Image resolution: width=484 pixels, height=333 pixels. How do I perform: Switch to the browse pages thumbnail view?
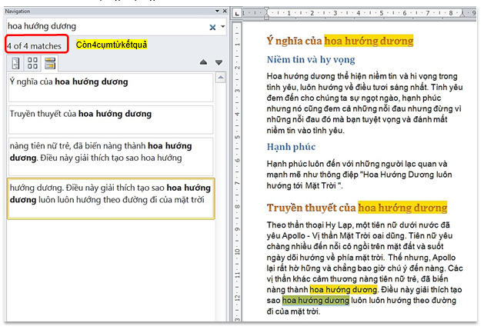[34, 62]
